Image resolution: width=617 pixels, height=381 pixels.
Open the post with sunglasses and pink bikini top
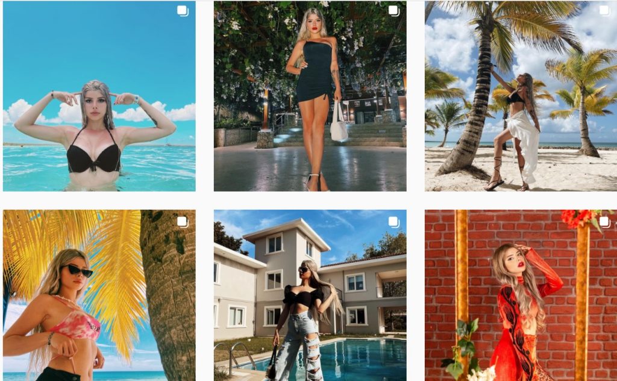click(99, 295)
